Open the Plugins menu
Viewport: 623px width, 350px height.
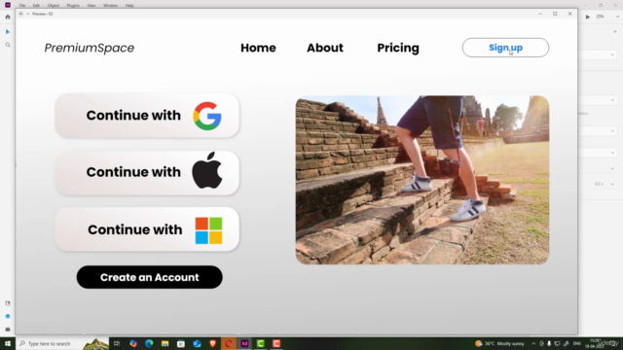pos(73,6)
